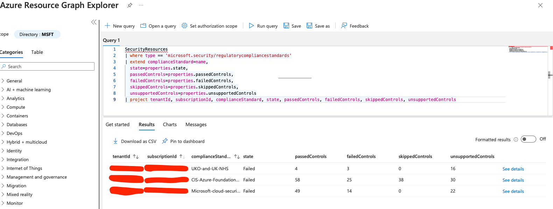Sort results by tenantId column arrows

[136, 157]
